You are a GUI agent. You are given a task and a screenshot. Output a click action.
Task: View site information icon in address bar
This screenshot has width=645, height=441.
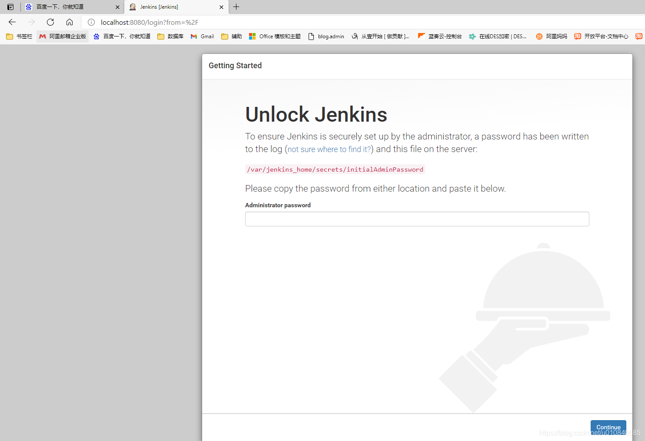click(91, 22)
